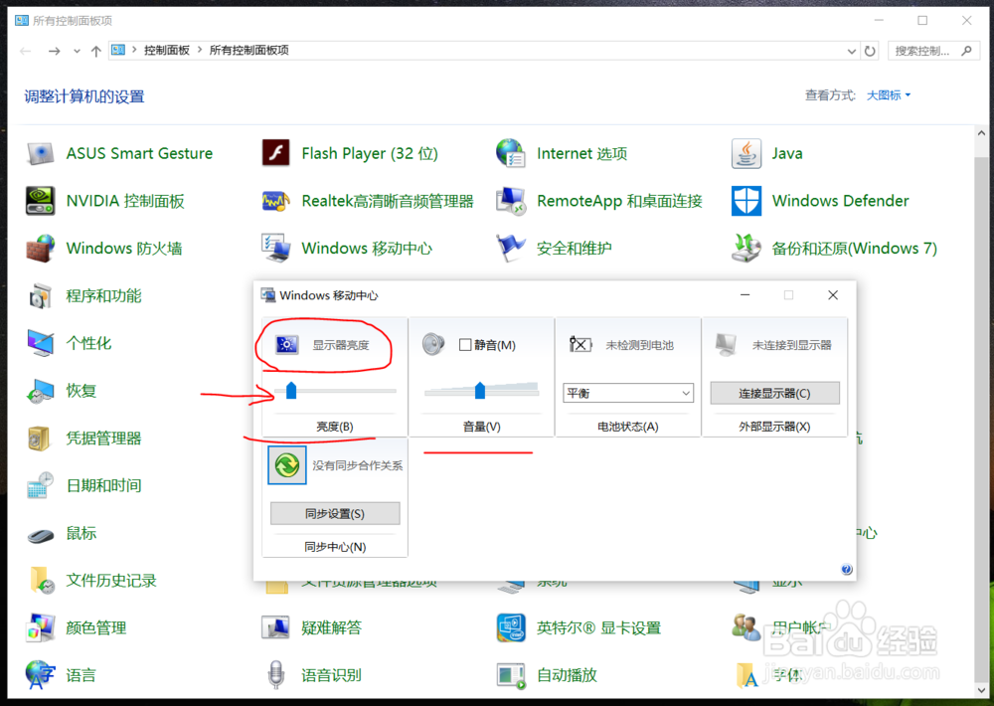The width and height of the screenshot is (994, 706).
Task: Click 用户帐户 users icon
Action: [x=746, y=628]
